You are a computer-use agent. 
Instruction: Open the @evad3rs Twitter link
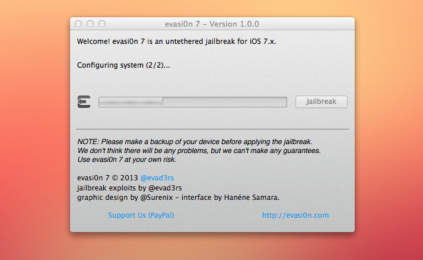(x=157, y=178)
